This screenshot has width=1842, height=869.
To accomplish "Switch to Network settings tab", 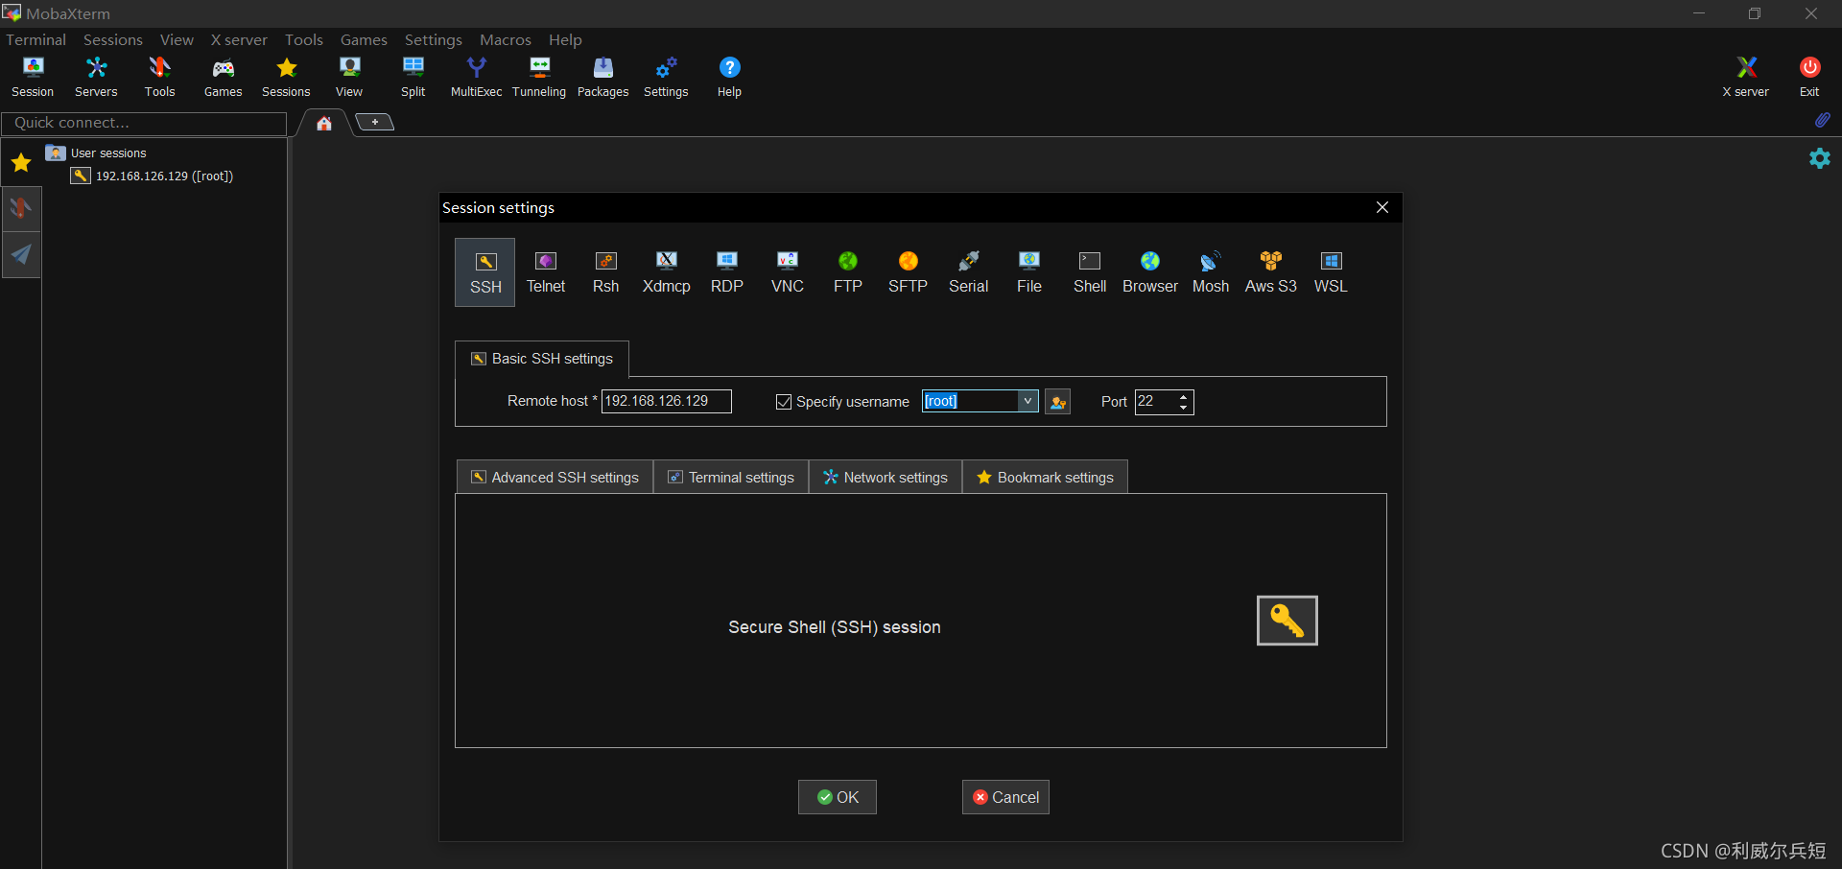I will 886,478.
